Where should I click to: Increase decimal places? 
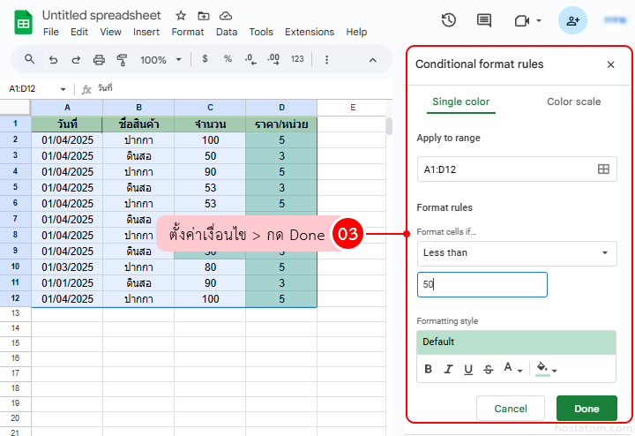273,59
